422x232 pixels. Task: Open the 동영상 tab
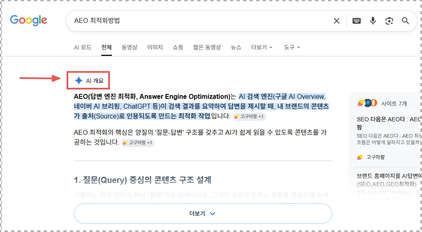click(x=130, y=47)
